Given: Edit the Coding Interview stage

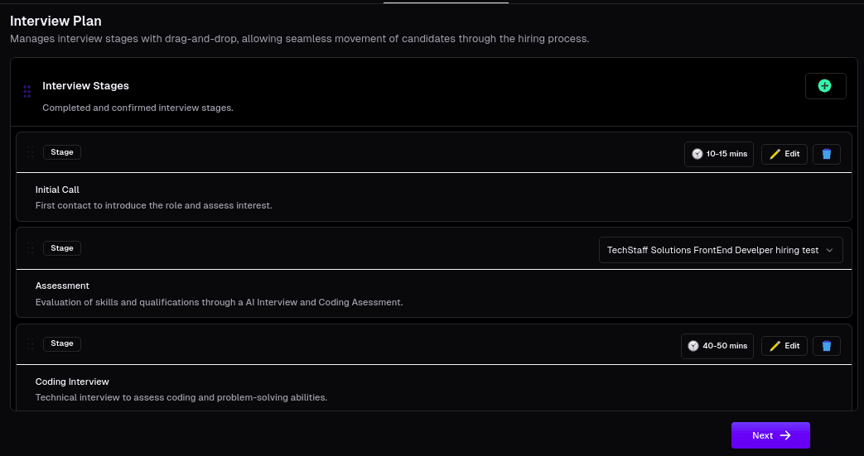Looking at the screenshot, I should click(x=784, y=346).
